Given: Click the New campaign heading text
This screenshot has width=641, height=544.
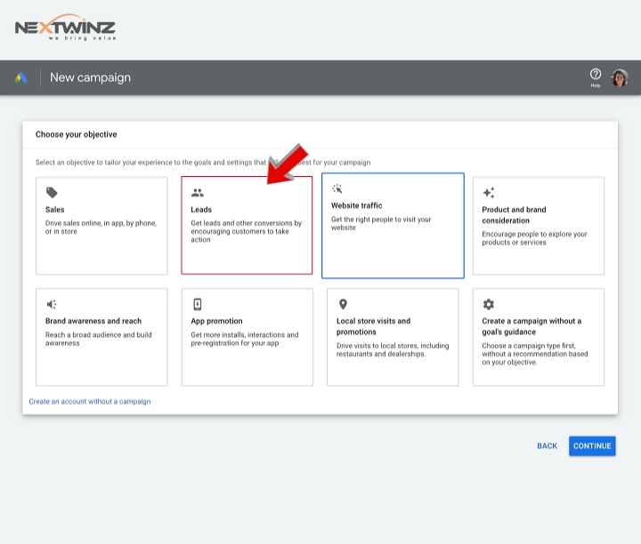Looking at the screenshot, I should 90,77.
